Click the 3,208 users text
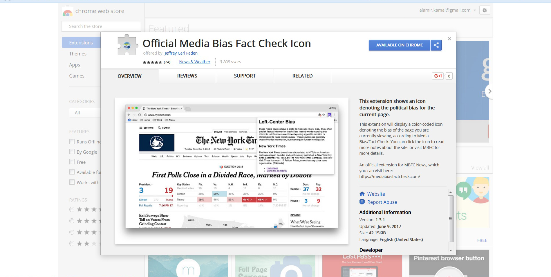Image resolution: width=551 pixels, height=277 pixels. coord(230,62)
